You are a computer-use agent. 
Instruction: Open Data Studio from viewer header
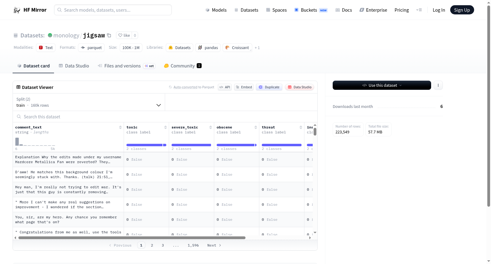[300, 87]
